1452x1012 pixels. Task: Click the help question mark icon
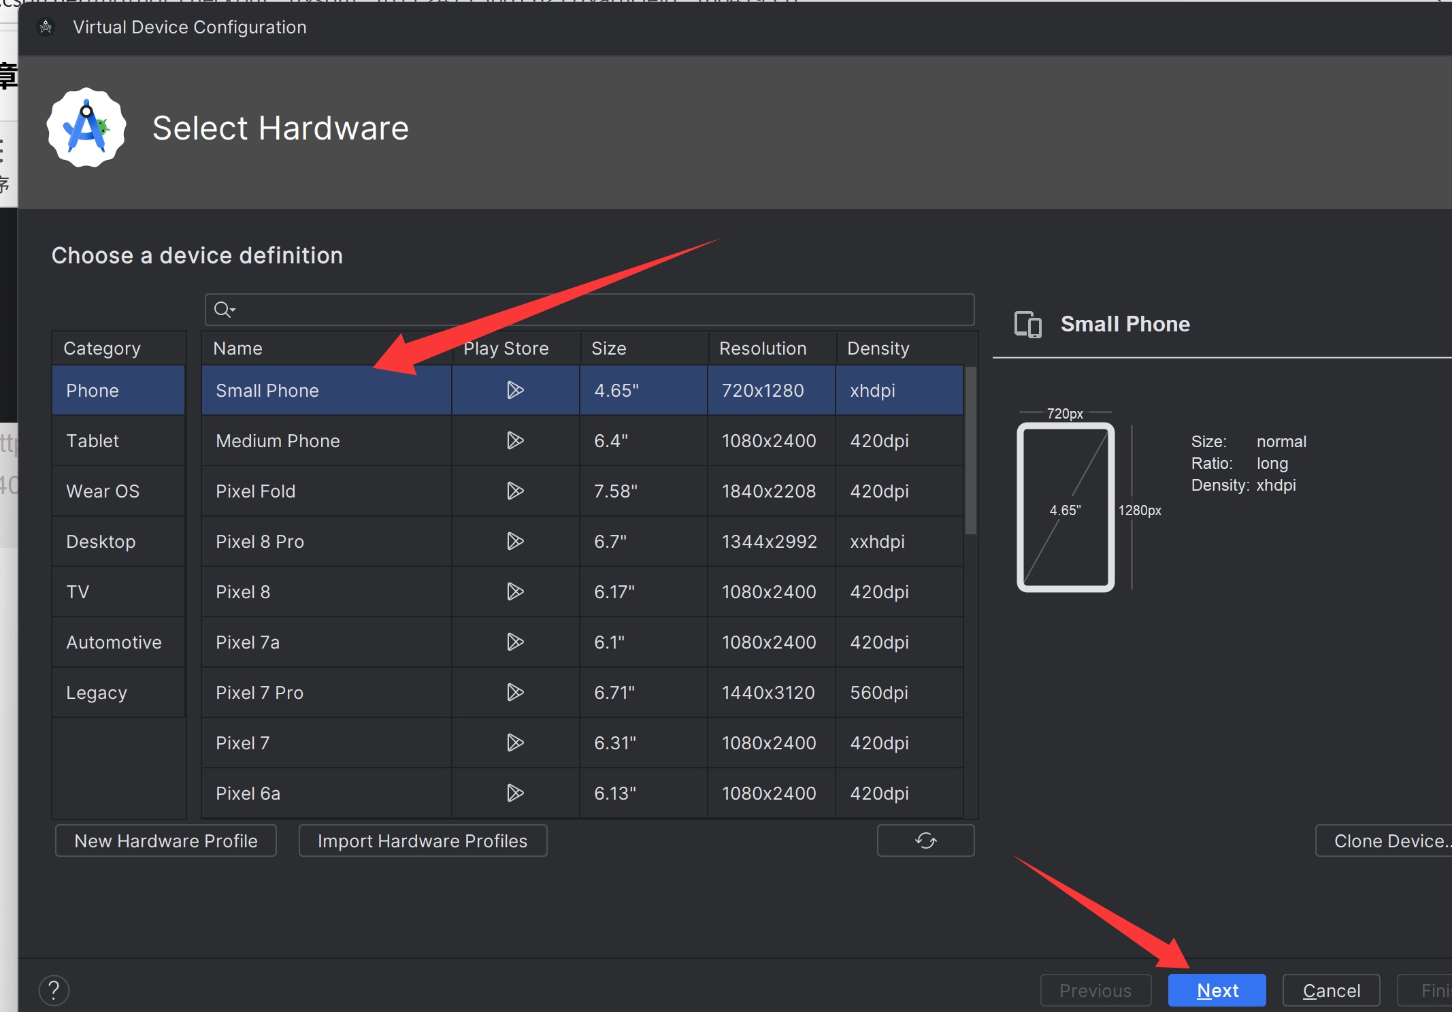point(54,990)
